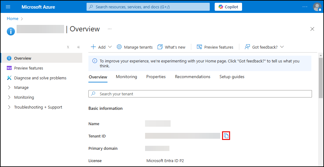Click the Diagnose tools wrench icon

click(9, 78)
